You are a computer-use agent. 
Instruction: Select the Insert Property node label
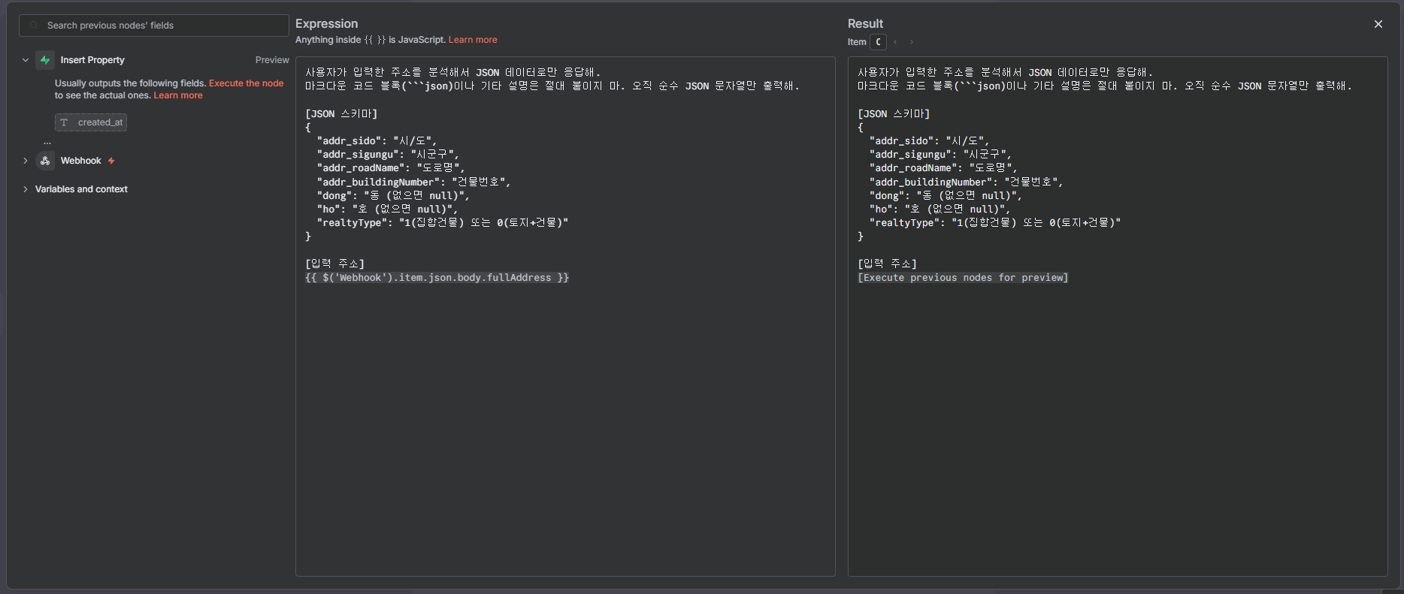pyautogui.click(x=92, y=60)
